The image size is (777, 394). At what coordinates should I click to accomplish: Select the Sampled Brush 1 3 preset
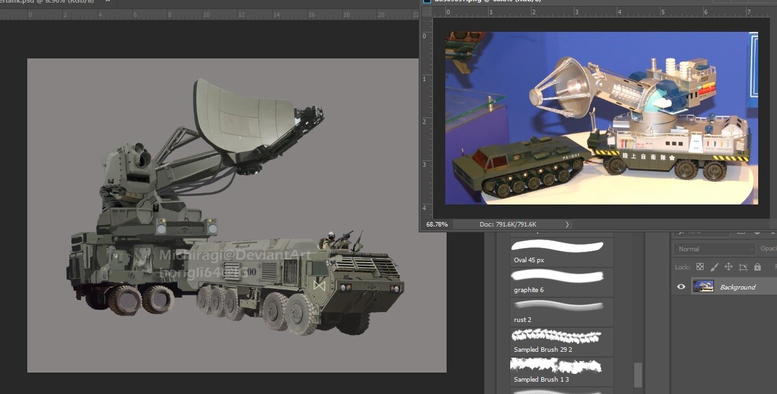tap(560, 370)
